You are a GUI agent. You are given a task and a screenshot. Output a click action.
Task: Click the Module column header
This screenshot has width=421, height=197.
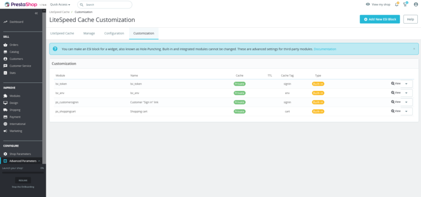(x=61, y=76)
